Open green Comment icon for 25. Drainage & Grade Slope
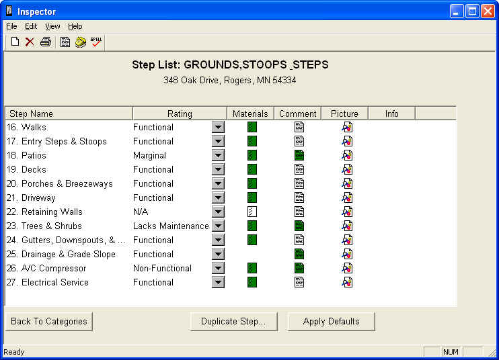Image resolution: width=499 pixels, height=360 pixels. pos(299,254)
